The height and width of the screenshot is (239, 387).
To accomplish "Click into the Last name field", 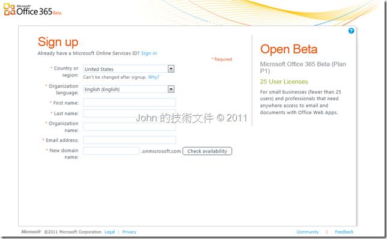I will pyautogui.click(x=129, y=113).
